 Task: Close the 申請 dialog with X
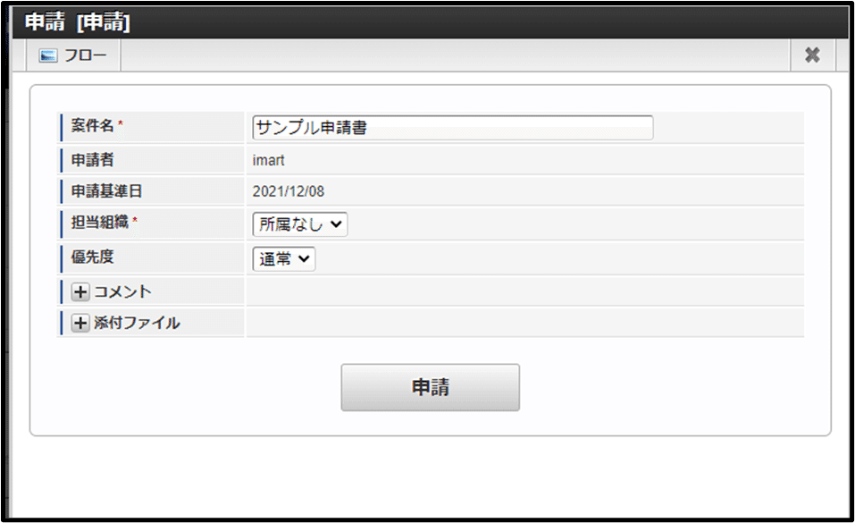812,55
